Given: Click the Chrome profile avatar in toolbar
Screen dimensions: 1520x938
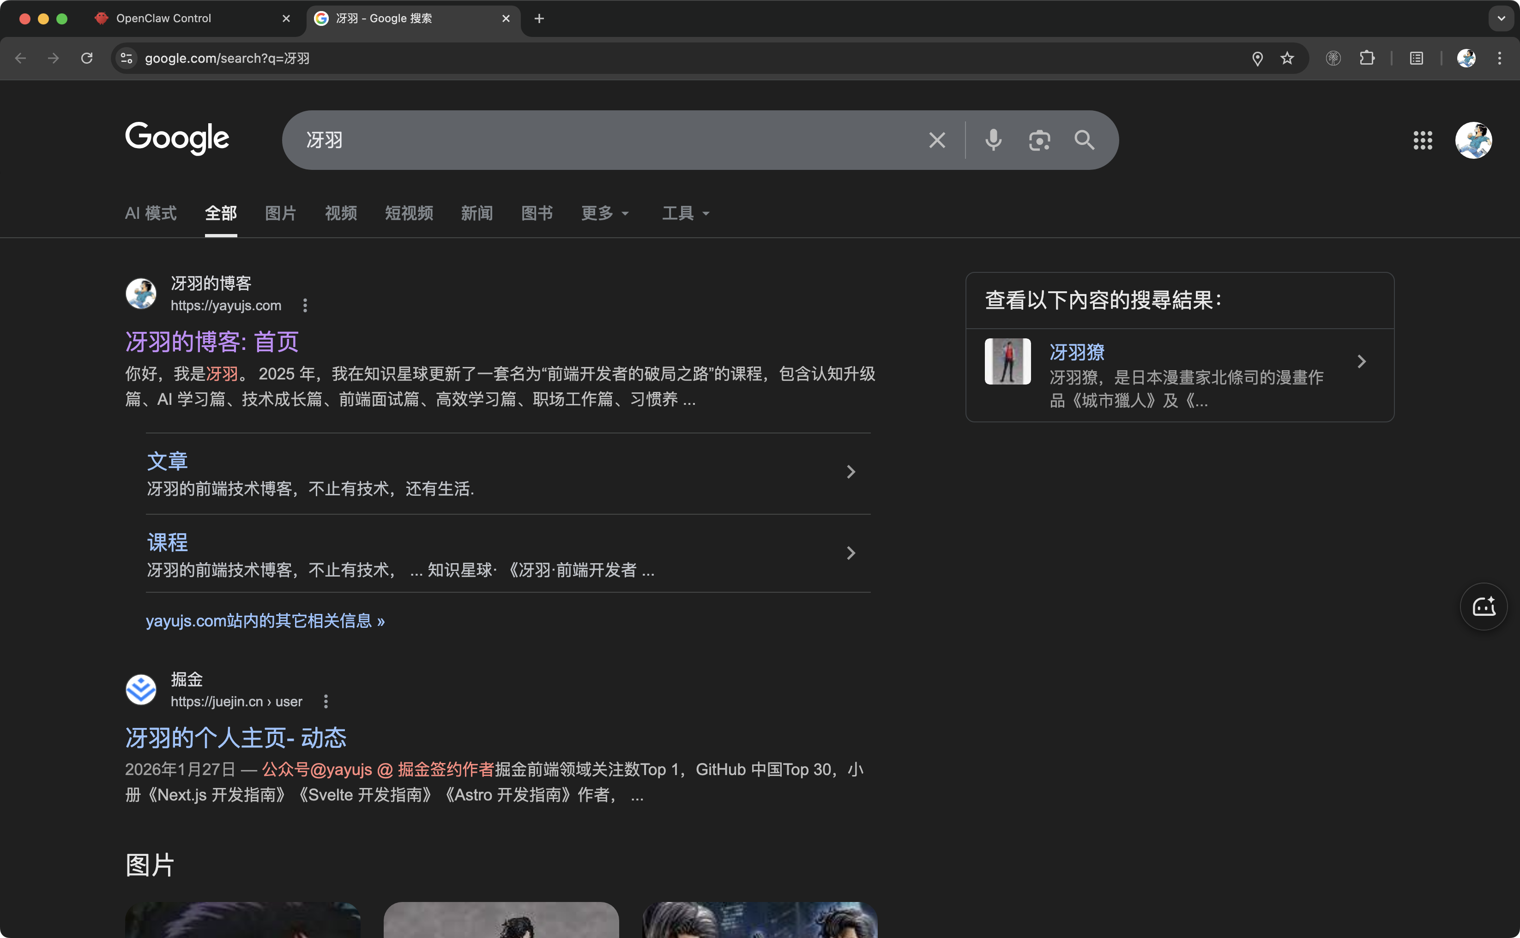Looking at the screenshot, I should click(1466, 58).
